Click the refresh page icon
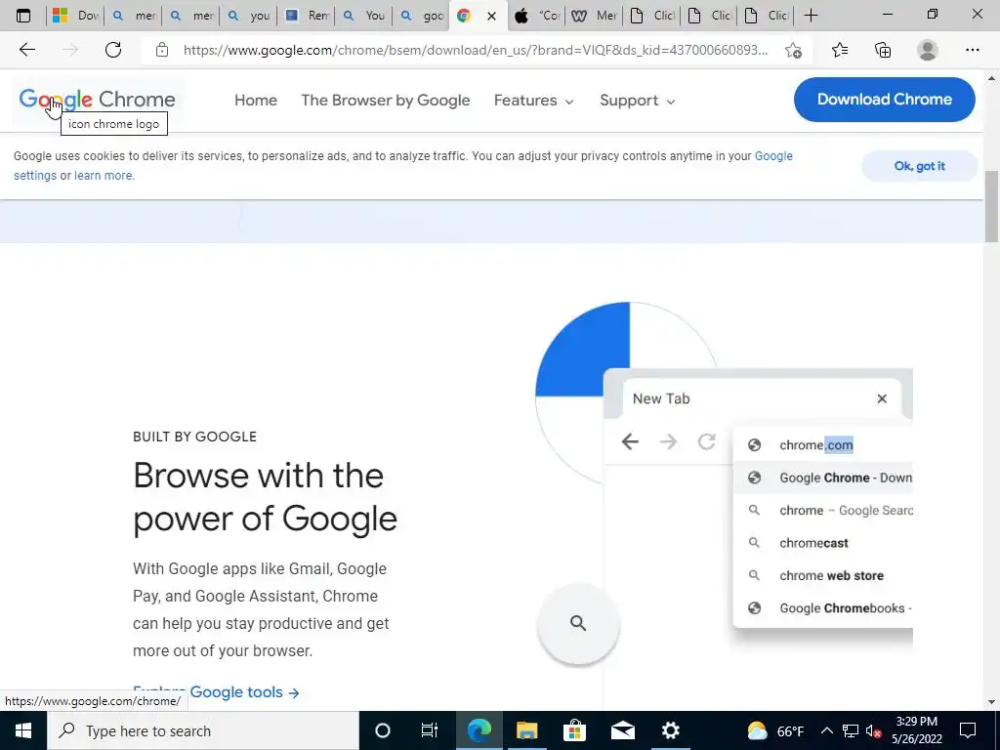1000x750 pixels. click(x=113, y=50)
